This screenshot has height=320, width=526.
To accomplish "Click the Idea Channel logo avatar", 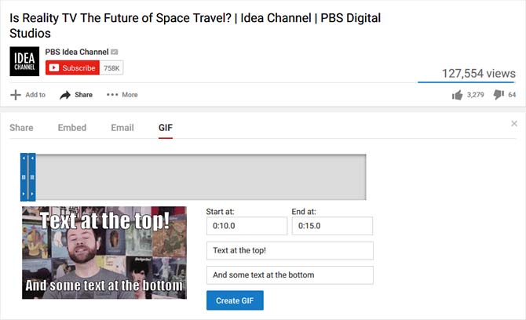I will [24, 61].
